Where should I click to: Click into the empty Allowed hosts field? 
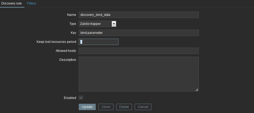point(139,51)
